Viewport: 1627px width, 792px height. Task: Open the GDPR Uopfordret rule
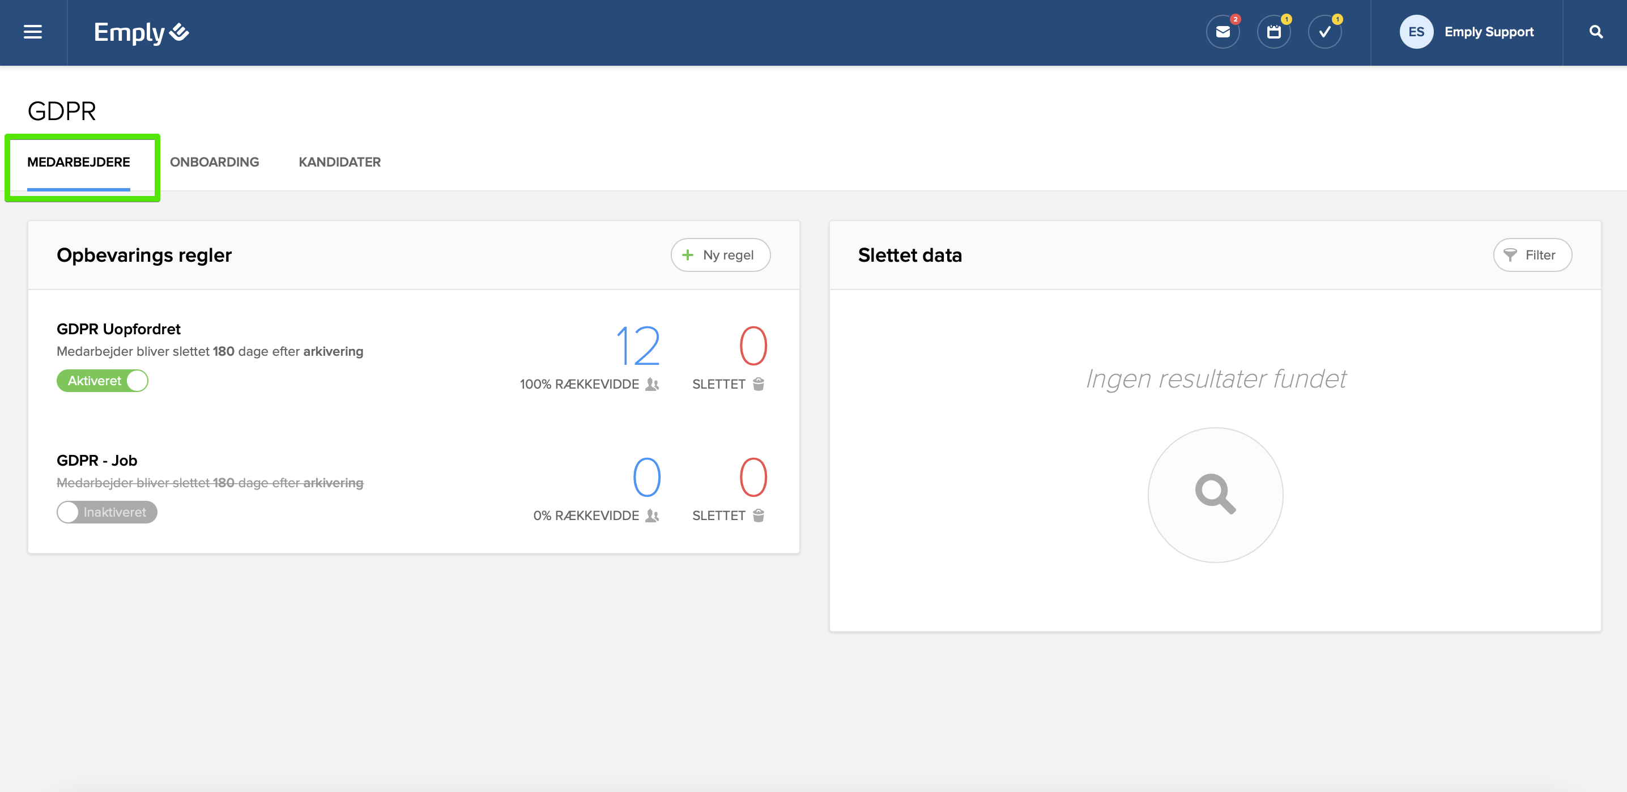pyautogui.click(x=119, y=329)
